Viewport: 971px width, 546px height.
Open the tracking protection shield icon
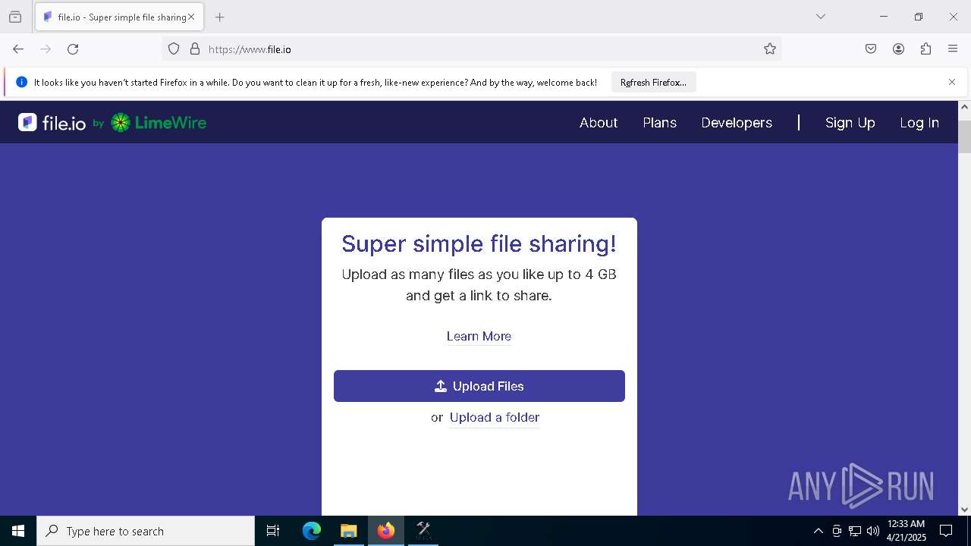pos(174,49)
